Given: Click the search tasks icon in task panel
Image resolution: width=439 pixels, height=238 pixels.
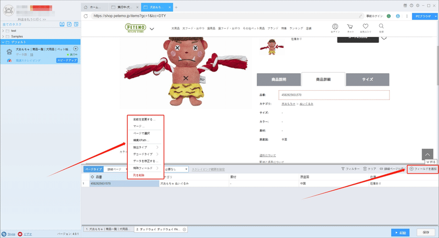Looking at the screenshot, I should pos(76,24).
